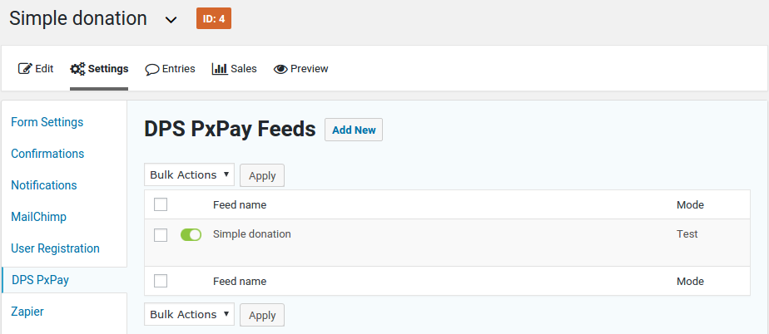Open the bottom Bulk Actions dropdown
The width and height of the screenshot is (769, 334).
click(x=189, y=314)
